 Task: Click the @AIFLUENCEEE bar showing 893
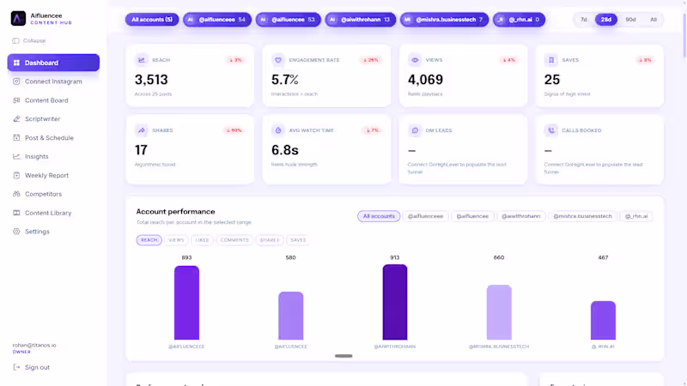(186, 303)
